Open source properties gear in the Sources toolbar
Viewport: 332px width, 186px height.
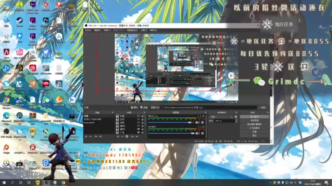point(127,136)
